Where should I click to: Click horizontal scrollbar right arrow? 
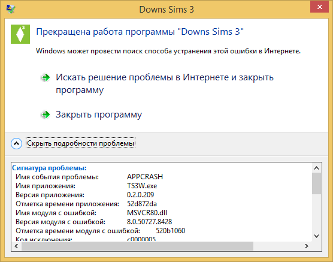click(x=306, y=246)
